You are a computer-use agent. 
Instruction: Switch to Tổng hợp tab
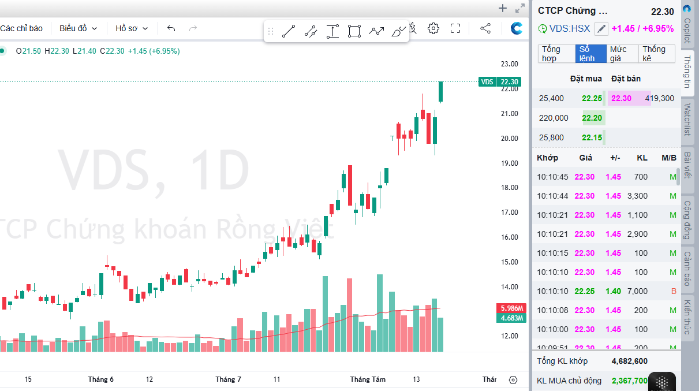555,54
